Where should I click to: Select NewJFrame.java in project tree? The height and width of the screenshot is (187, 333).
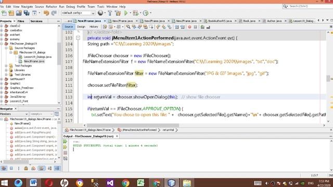34,61
